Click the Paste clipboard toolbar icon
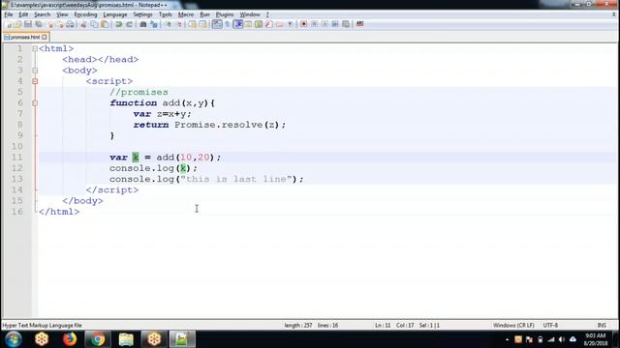Viewport: 620px width, 348px height. click(105, 24)
